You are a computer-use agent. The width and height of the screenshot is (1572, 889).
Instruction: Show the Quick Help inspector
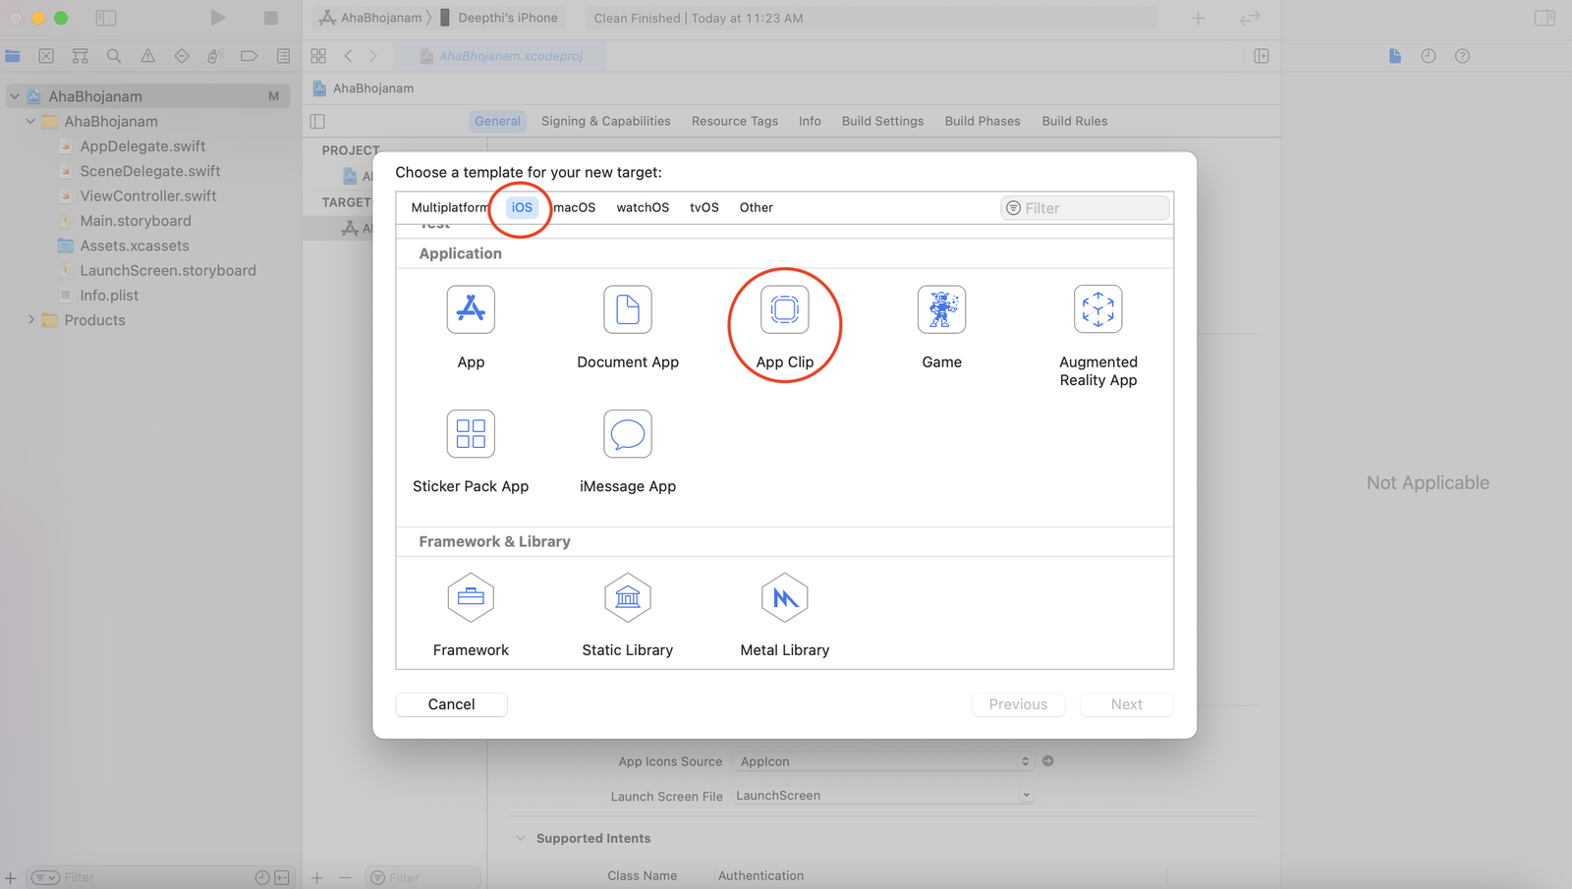click(1462, 56)
